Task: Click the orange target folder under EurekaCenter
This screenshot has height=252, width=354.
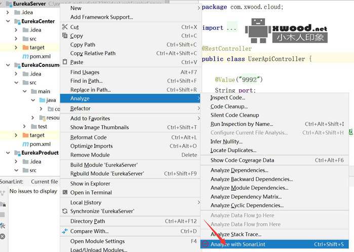Action: pos(25,48)
